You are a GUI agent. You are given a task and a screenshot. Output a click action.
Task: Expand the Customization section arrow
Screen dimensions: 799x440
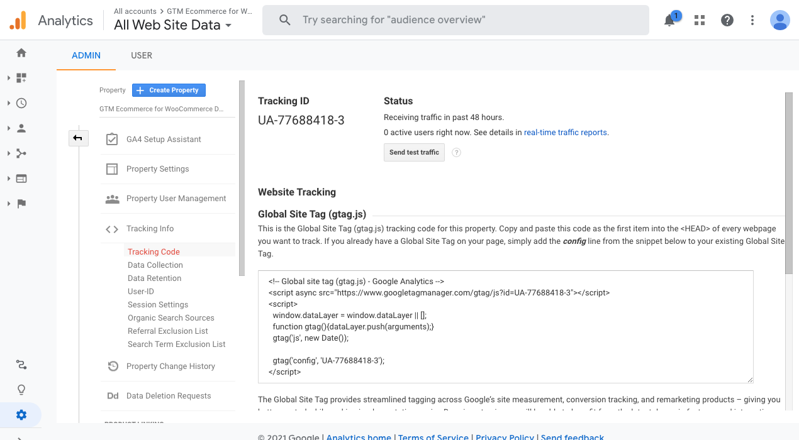(9, 78)
